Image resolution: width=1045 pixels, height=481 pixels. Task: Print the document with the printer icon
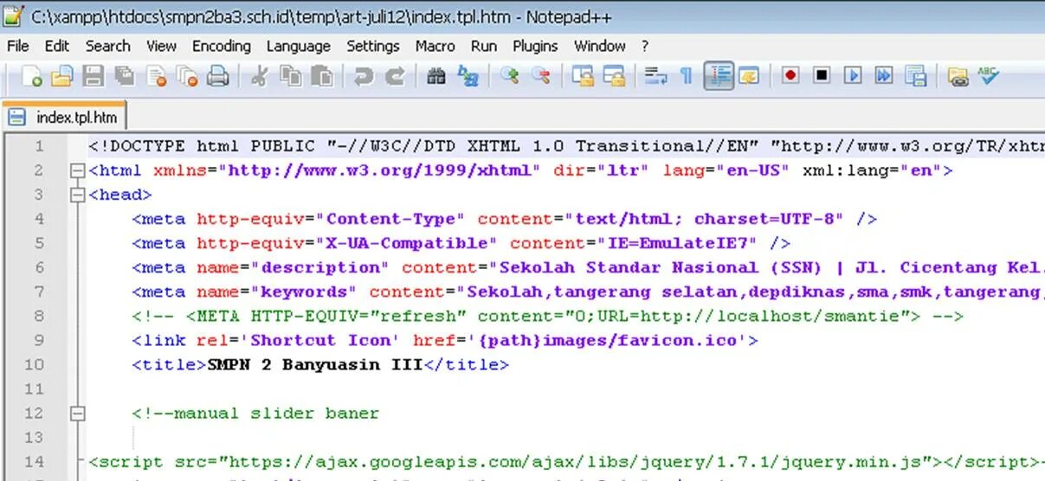[x=217, y=76]
